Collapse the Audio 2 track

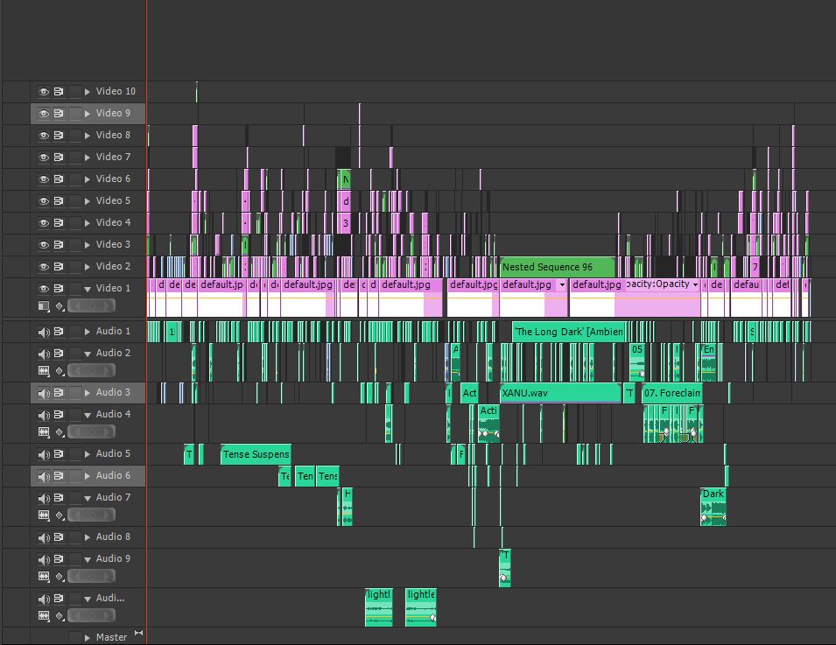coord(88,354)
